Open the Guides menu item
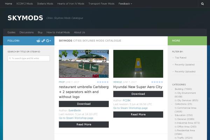 pos(12,33)
